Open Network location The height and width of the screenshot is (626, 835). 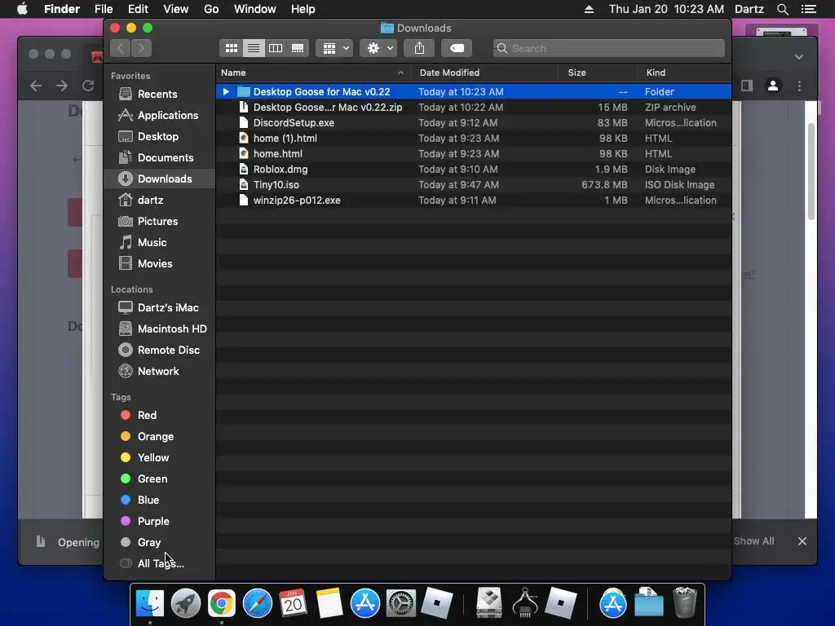tap(160, 371)
